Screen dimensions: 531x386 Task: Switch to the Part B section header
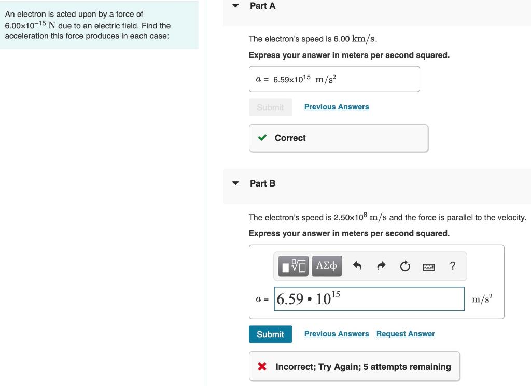coord(262,183)
